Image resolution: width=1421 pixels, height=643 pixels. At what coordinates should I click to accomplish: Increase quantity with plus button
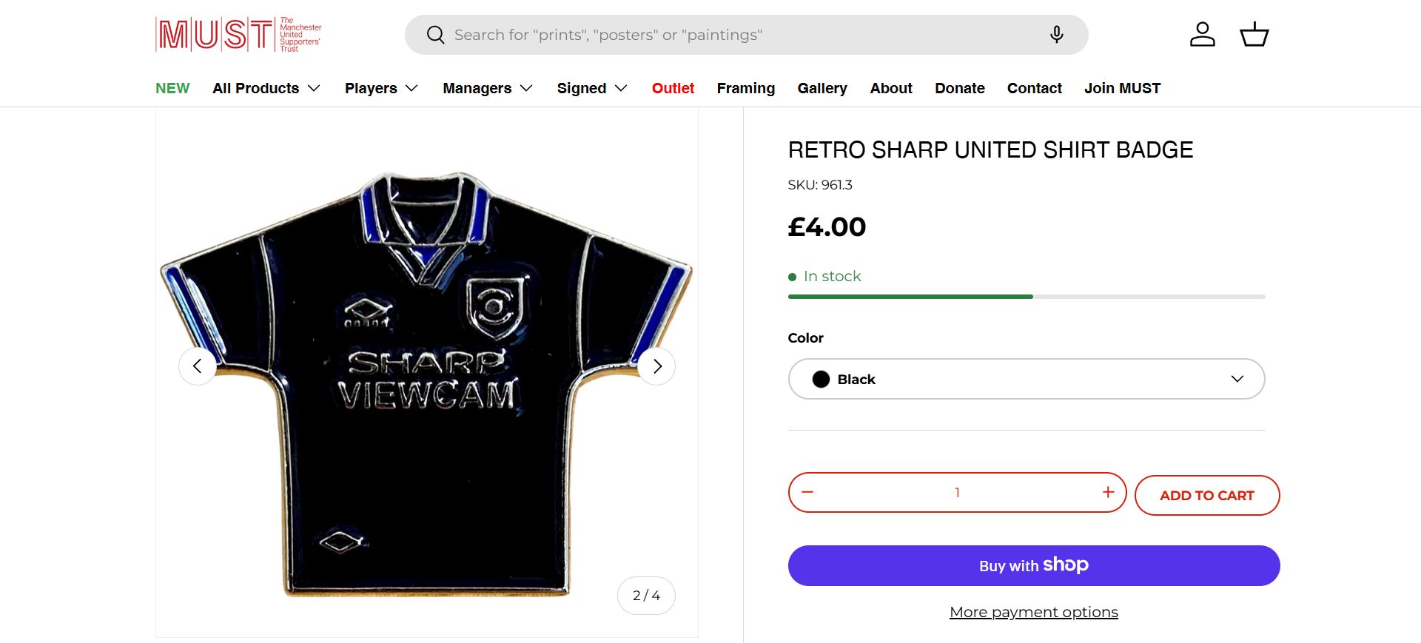click(1108, 492)
